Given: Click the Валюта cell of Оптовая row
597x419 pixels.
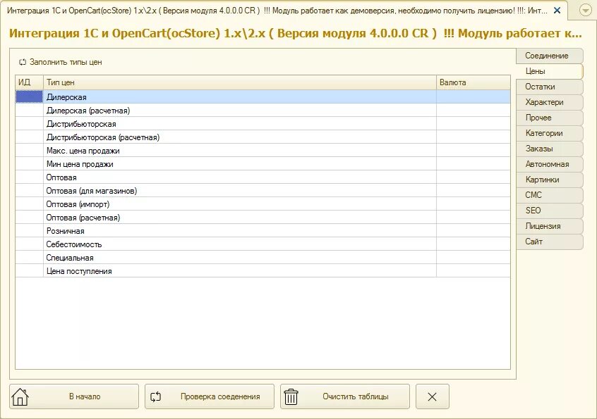Looking at the screenshot, I should (474, 177).
